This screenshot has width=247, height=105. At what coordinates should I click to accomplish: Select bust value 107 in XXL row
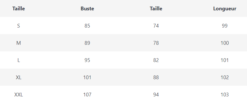(x=87, y=95)
